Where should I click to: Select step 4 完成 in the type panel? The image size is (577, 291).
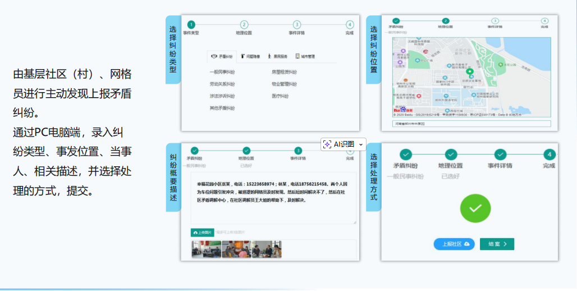point(350,25)
